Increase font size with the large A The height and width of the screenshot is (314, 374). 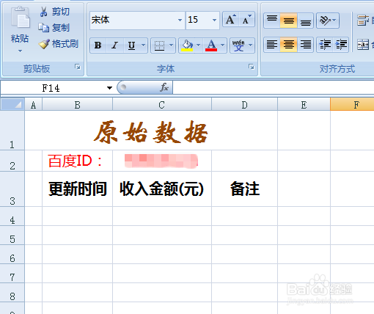click(x=230, y=20)
